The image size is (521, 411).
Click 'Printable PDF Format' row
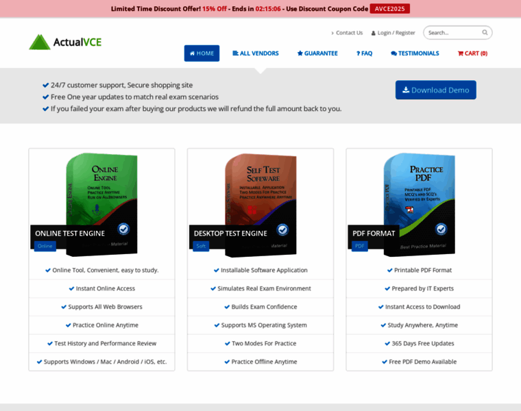click(420, 271)
